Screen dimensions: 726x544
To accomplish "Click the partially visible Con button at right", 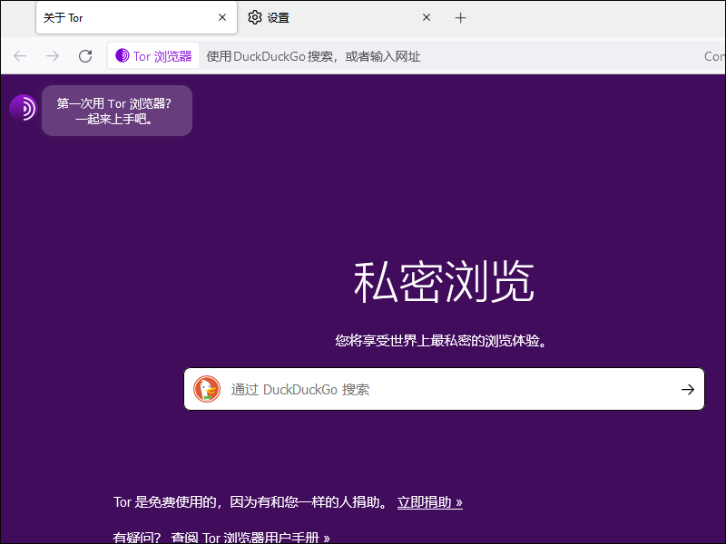I will (x=714, y=56).
